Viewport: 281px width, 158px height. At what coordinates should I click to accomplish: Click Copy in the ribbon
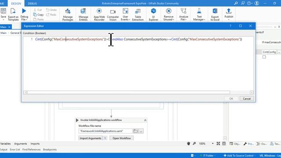click(x=38, y=14)
